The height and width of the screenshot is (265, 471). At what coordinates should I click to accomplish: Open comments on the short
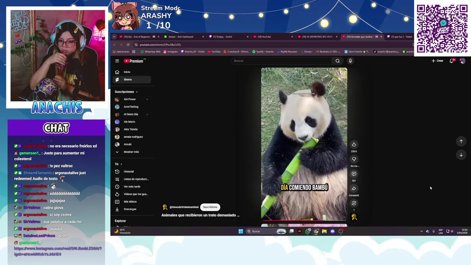[354, 174]
